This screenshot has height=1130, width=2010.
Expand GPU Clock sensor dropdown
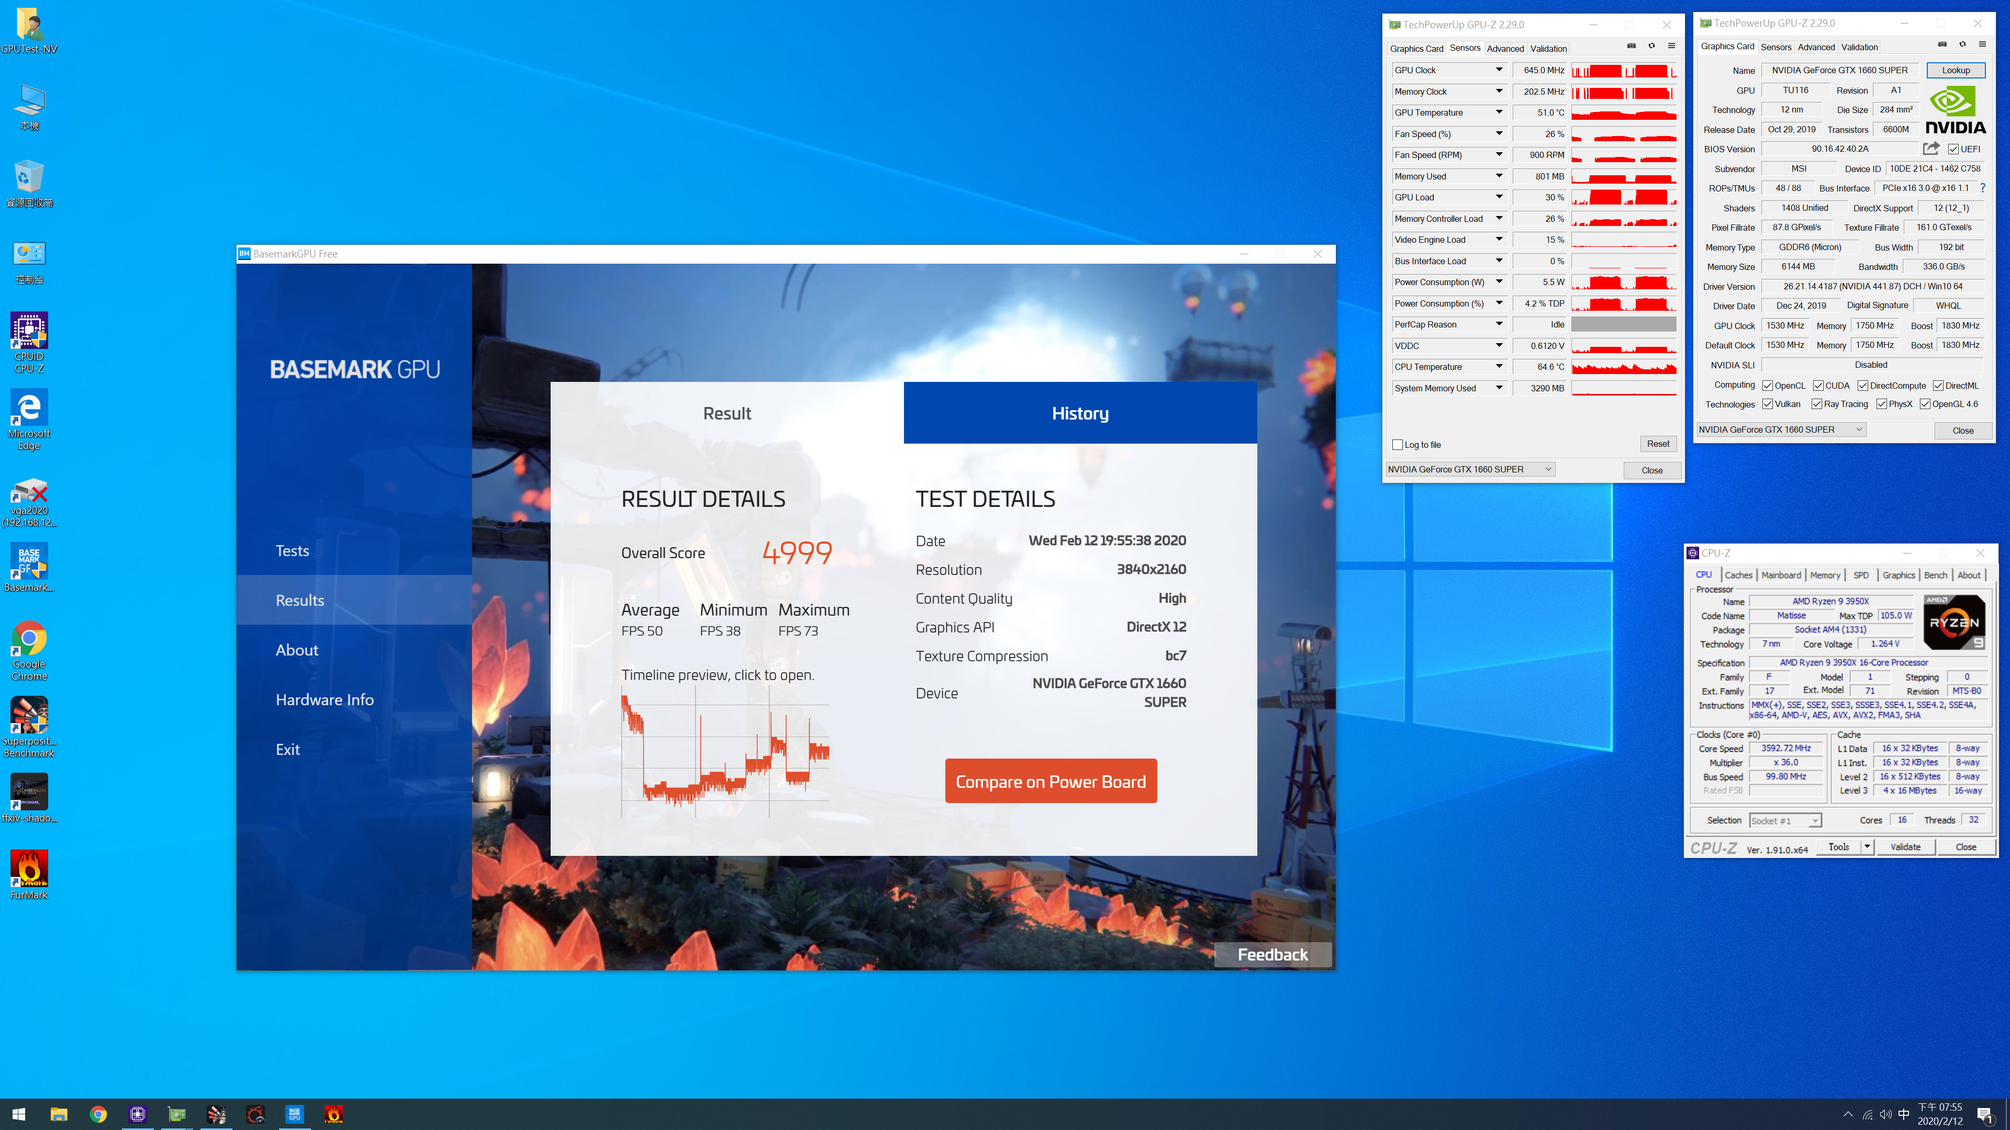click(x=1499, y=70)
